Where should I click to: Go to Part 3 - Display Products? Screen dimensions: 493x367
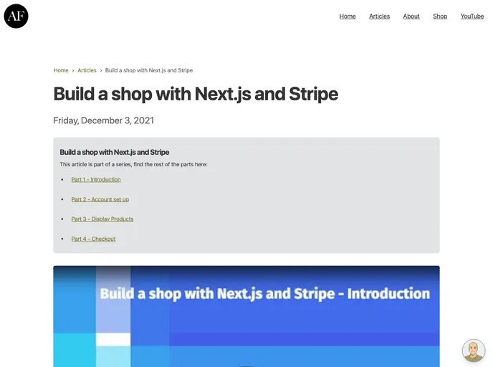pyautogui.click(x=102, y=219)
